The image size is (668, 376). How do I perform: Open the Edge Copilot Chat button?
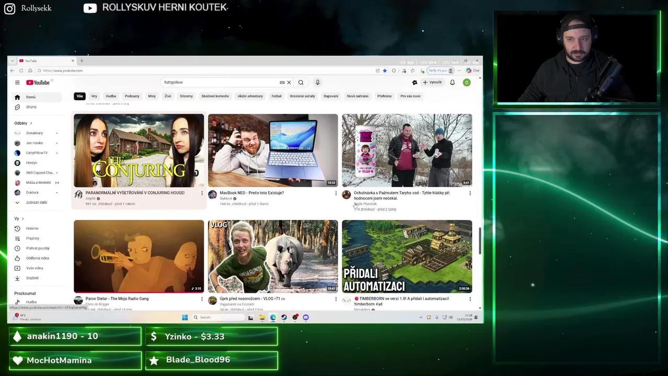tap(472, 70)
